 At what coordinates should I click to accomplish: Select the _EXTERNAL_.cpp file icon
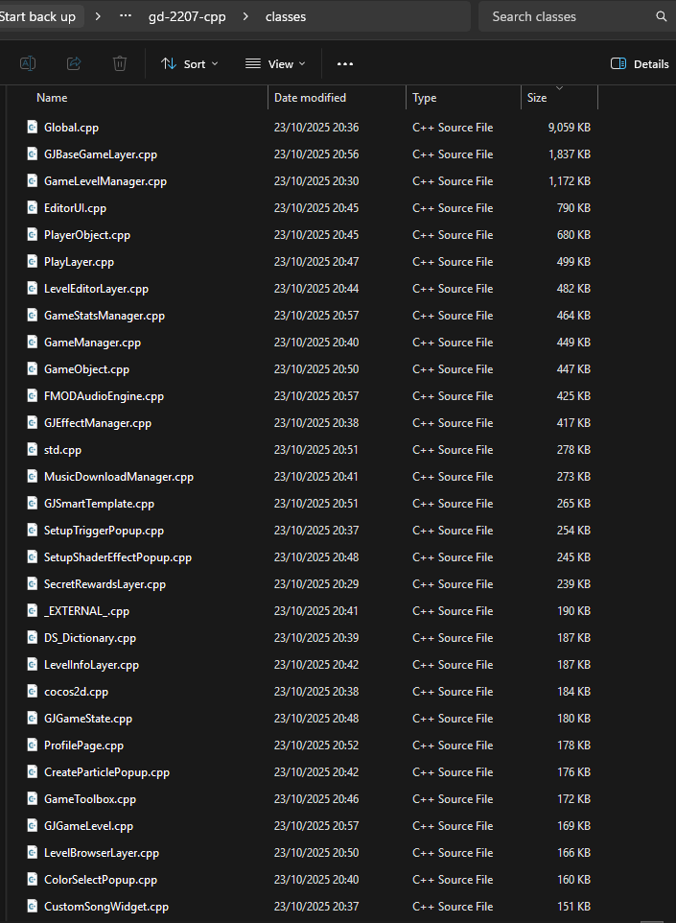coord(33,611)
